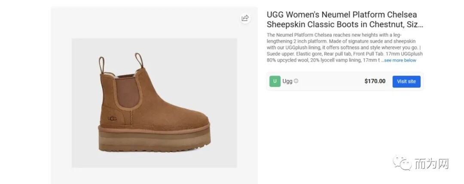Open the info icon next to Ugg
The width and height of the screenshot is (464, 184).
(296, 81)
